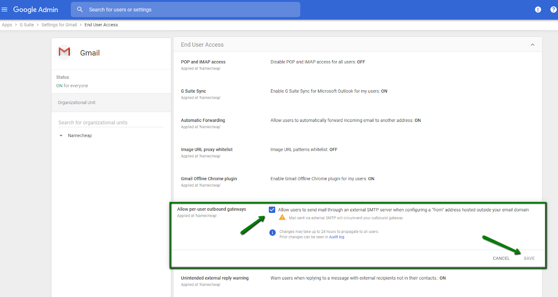558x297 pixels.
Task: Click Disable POP and IMAP access: OFF text
Action: coord(318,62)
